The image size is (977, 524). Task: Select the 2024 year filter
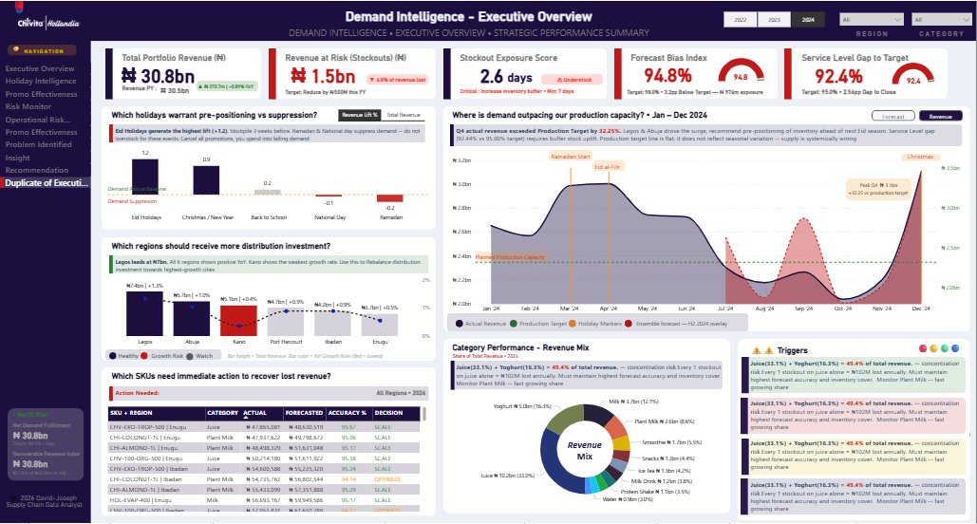click(x=808, y=20)
